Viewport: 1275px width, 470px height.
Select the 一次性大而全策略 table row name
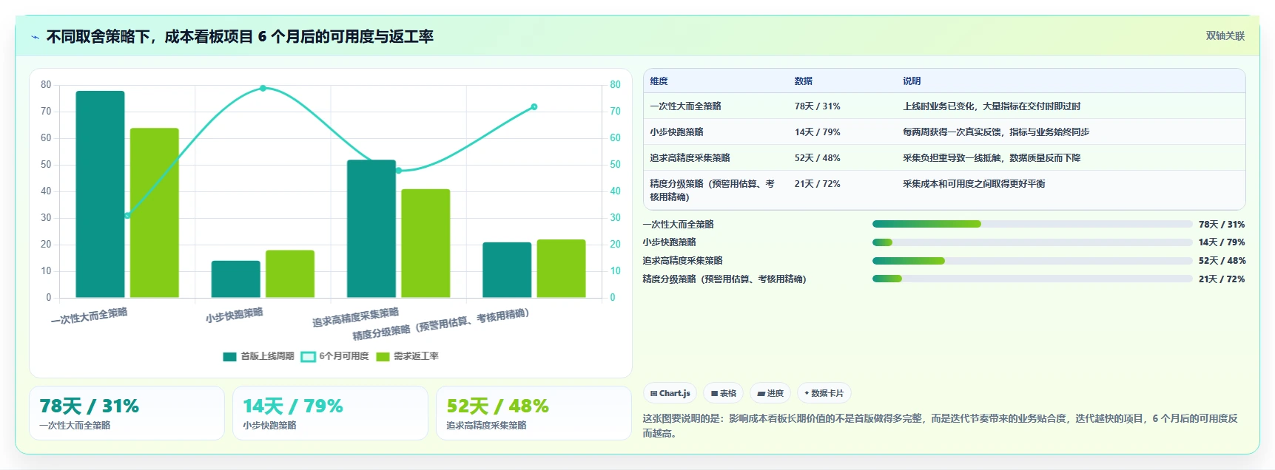[x=685, y=106]
